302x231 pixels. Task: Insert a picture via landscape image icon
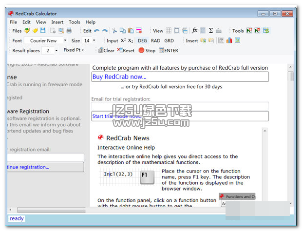237,40
